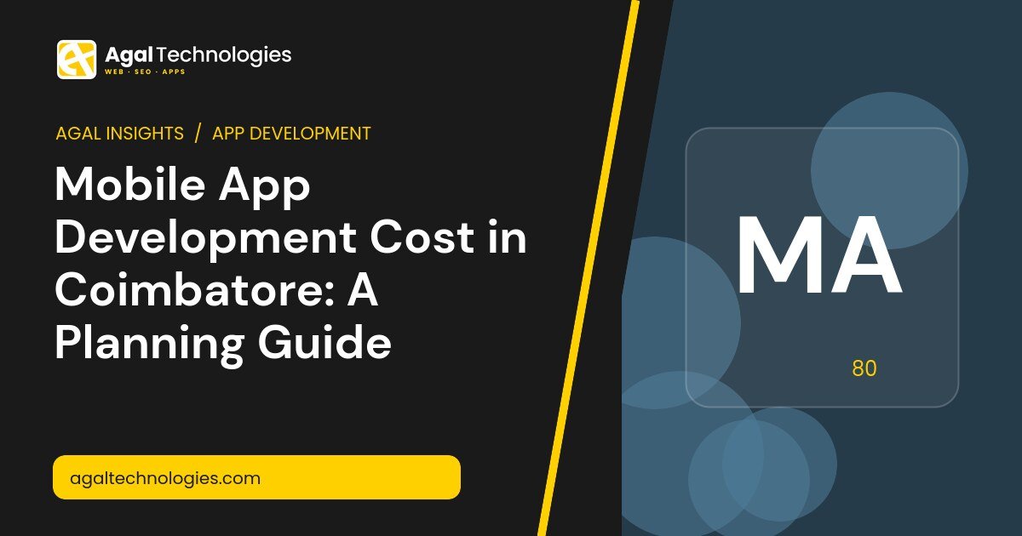Click the WEB · SEO · APPS tagline
Image resolution: width=1022 pixels, height=536 pixels.
tap(145, 73)
